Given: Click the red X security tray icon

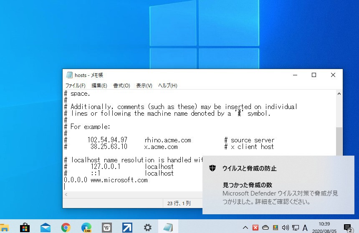Looking at the screenshot, I should point(255,228).
